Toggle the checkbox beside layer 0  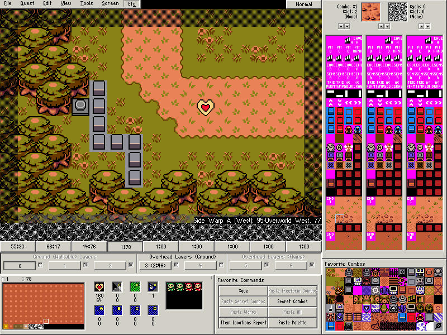40,265
